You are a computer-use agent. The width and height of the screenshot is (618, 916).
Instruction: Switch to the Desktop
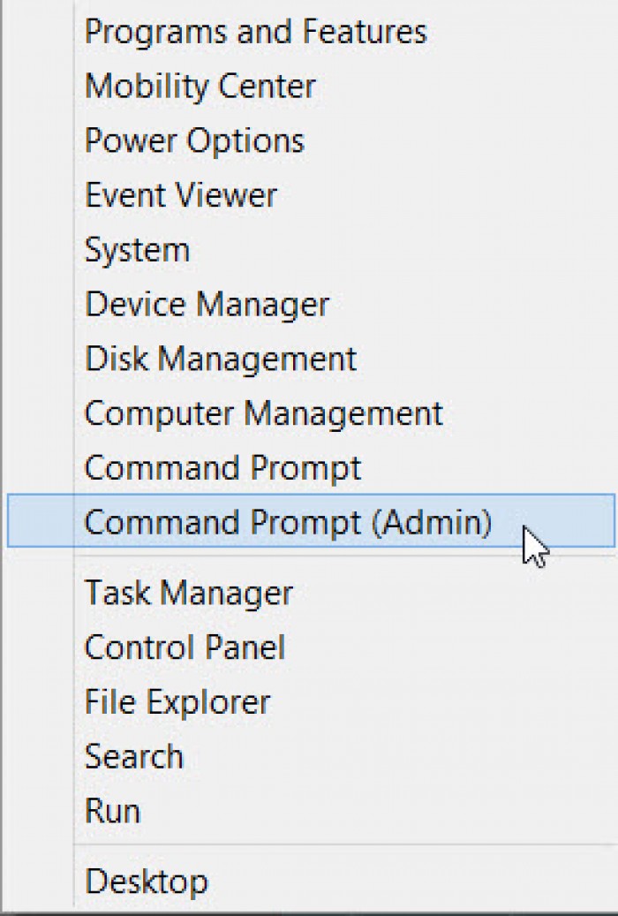pos(146,882)
